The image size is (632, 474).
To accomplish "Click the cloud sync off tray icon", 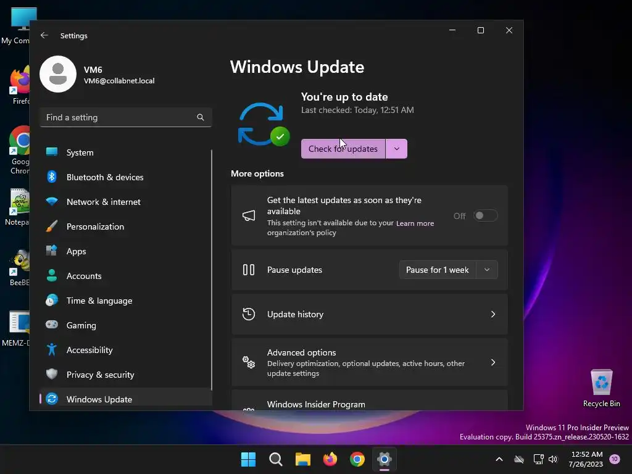I will point(519,459).
